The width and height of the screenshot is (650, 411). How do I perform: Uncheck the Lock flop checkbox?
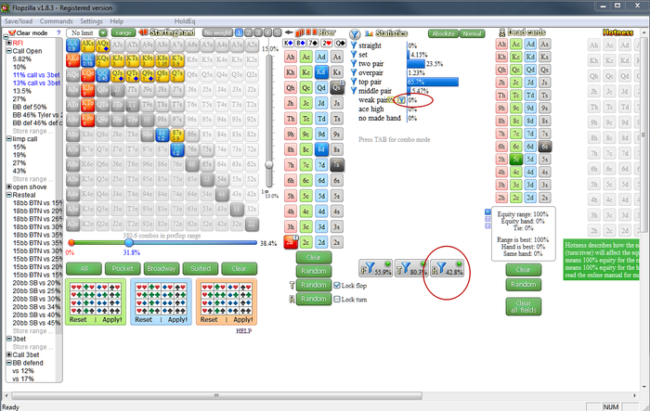336,286
